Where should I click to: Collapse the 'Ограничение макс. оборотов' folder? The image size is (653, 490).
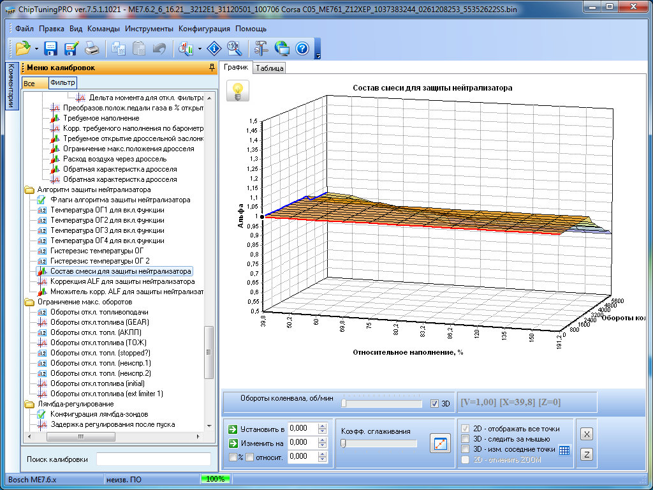tap(29, 302)
